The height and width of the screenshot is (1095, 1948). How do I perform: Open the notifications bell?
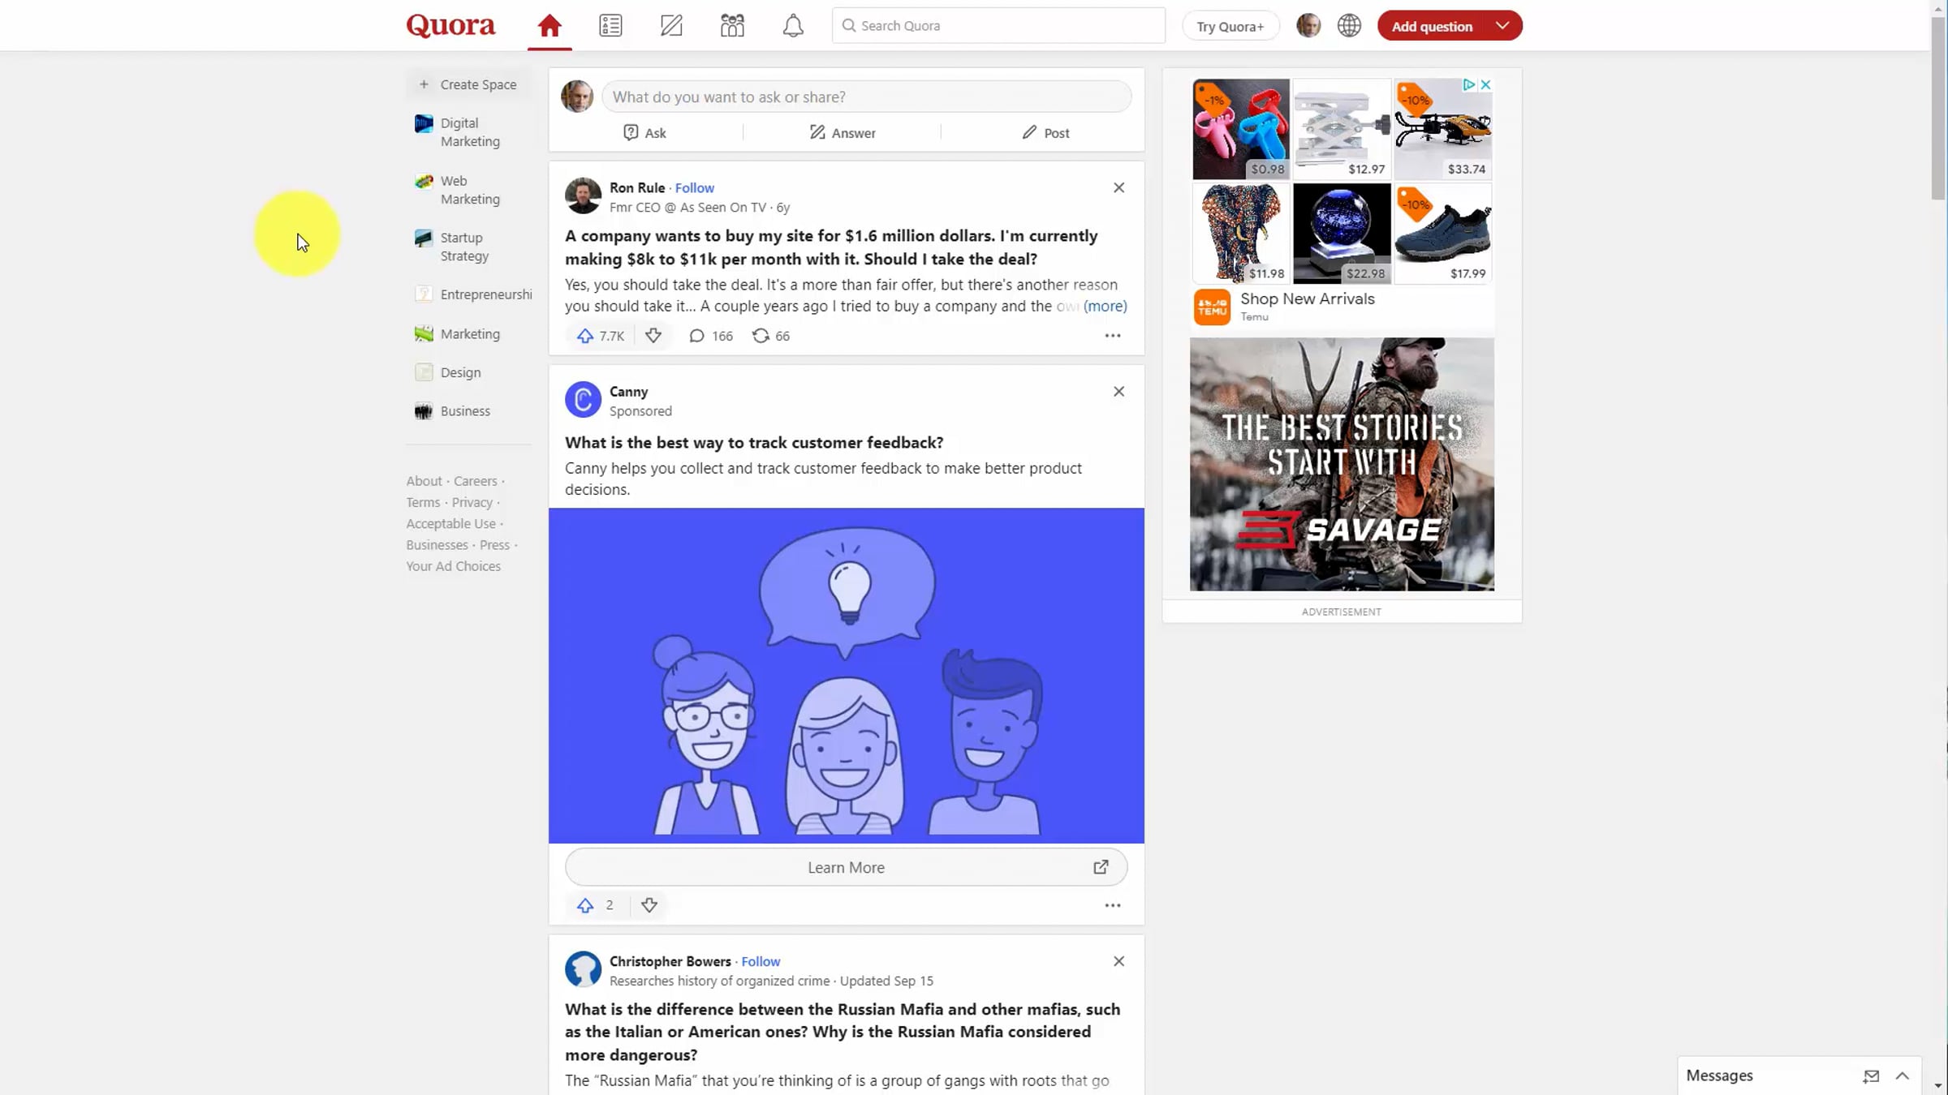tap(793, 26)
